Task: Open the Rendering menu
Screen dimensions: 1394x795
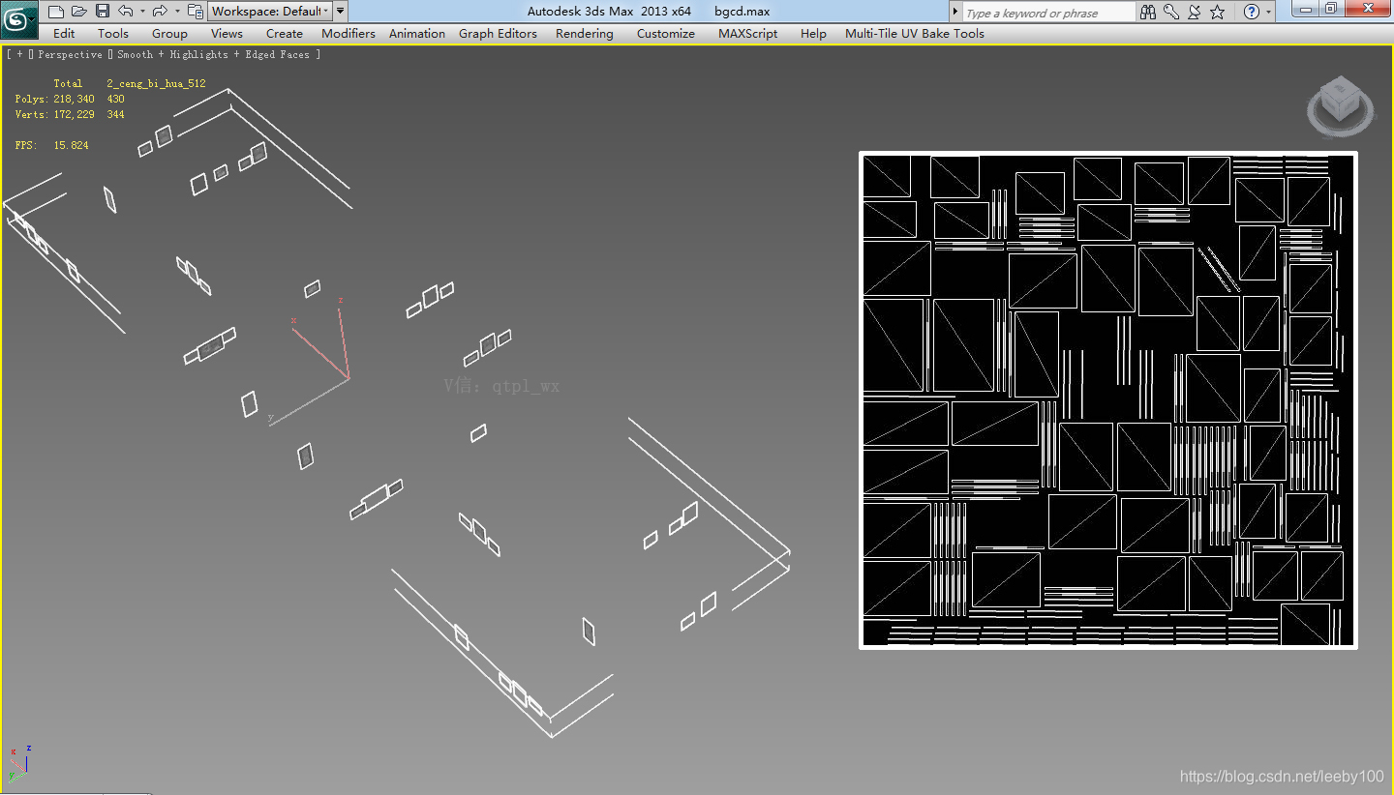Action: point(585,33)
